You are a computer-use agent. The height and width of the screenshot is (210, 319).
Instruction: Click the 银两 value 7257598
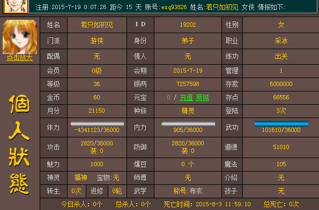pos(188,84)
